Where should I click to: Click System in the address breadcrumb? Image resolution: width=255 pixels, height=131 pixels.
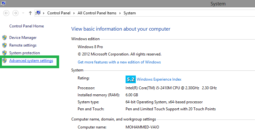(130, 13)
